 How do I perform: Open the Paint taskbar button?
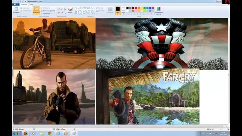click(x=74, y=133)
